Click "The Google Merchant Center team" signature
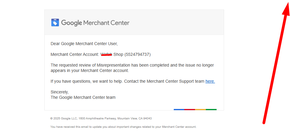Screen dimensions: 290x140 (x=83, y=97)
